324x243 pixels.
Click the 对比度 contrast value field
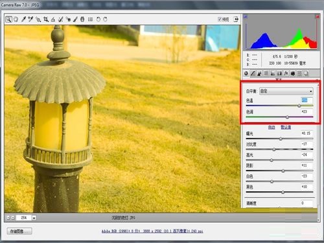coord(307,144)
